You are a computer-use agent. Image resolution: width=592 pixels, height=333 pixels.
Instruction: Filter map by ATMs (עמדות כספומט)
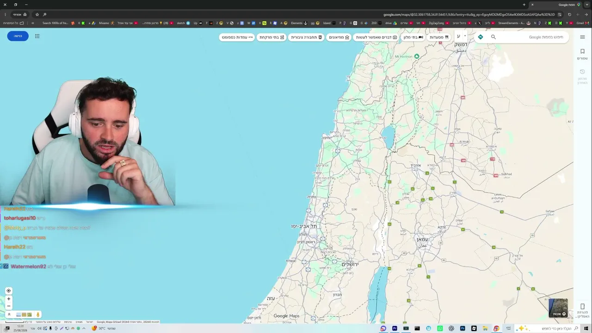tap(237, 37)
